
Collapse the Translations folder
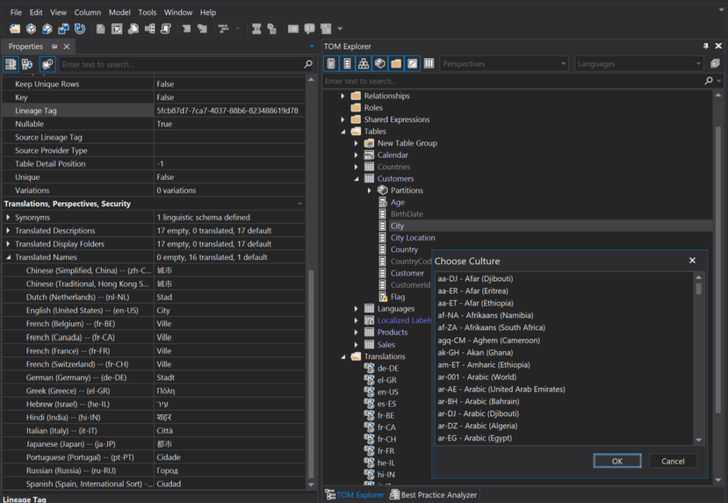click(x=343, y=357)
